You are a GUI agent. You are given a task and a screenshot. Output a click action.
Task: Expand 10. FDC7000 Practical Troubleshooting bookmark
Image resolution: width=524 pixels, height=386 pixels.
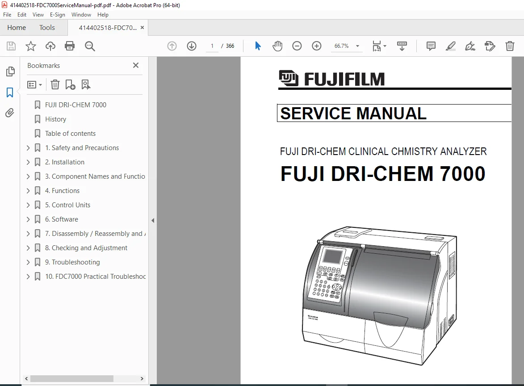point(28,277)
